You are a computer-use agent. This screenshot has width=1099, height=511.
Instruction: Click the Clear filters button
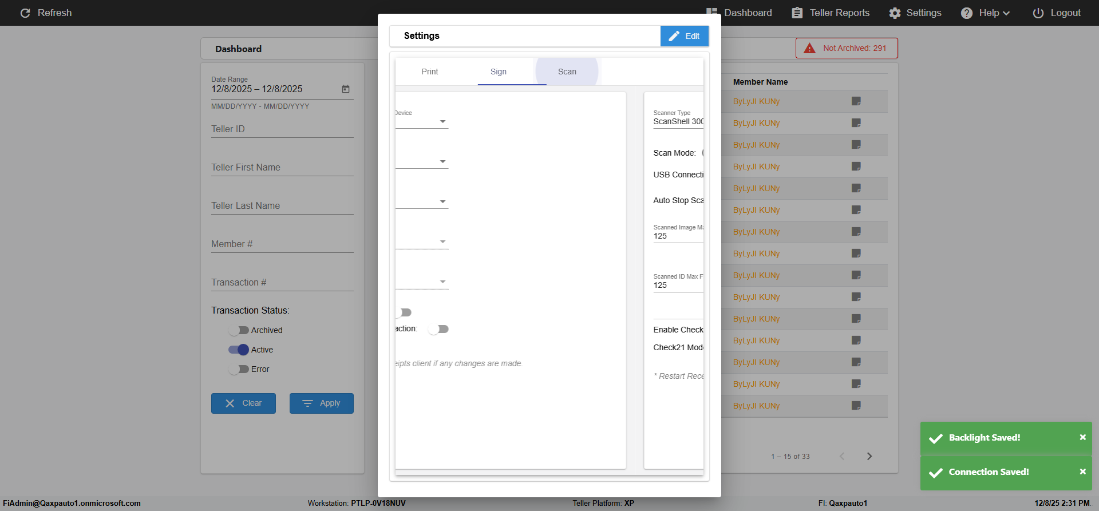tap(243, 403)
